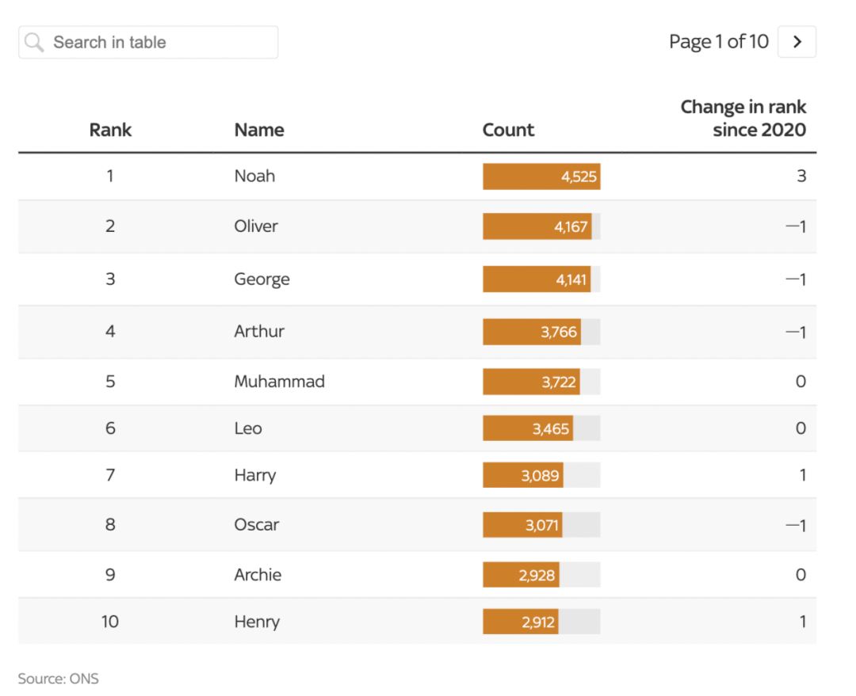Go to next page with arrow button
The height and width of the screenshot is (696, 856).
(797, 42)
